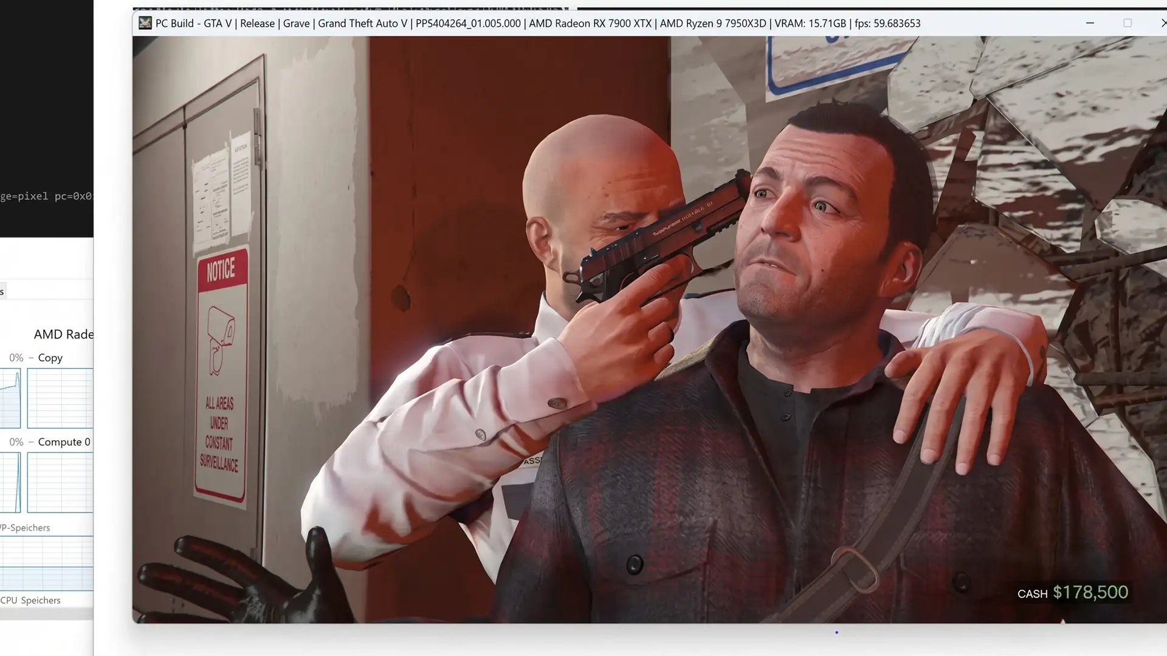The height and width of the screenshot is (656, 1167).
Task: Click the Copy GPU usage graph
Action: (x=60, y=398)
